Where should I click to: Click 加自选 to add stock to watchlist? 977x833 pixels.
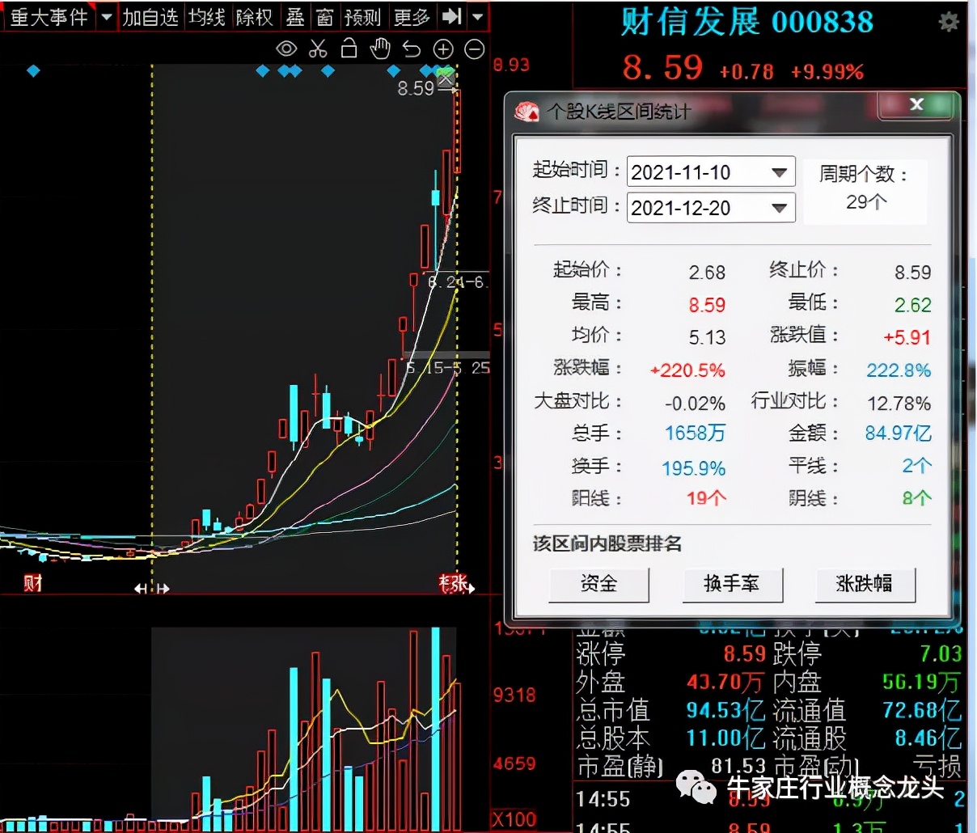[x=150, y=17]
